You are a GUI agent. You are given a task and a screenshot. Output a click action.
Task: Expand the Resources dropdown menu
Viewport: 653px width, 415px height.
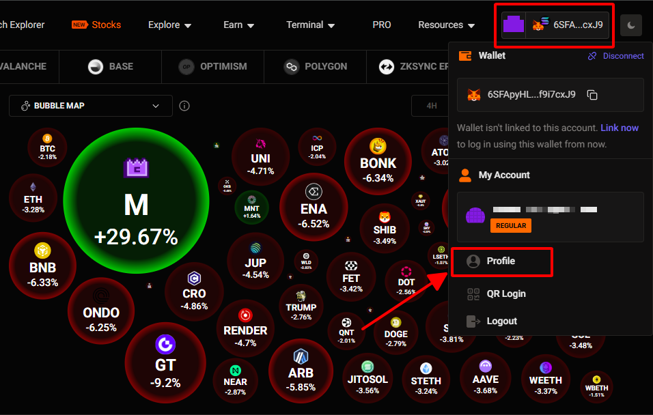click(x=447, y=25)
